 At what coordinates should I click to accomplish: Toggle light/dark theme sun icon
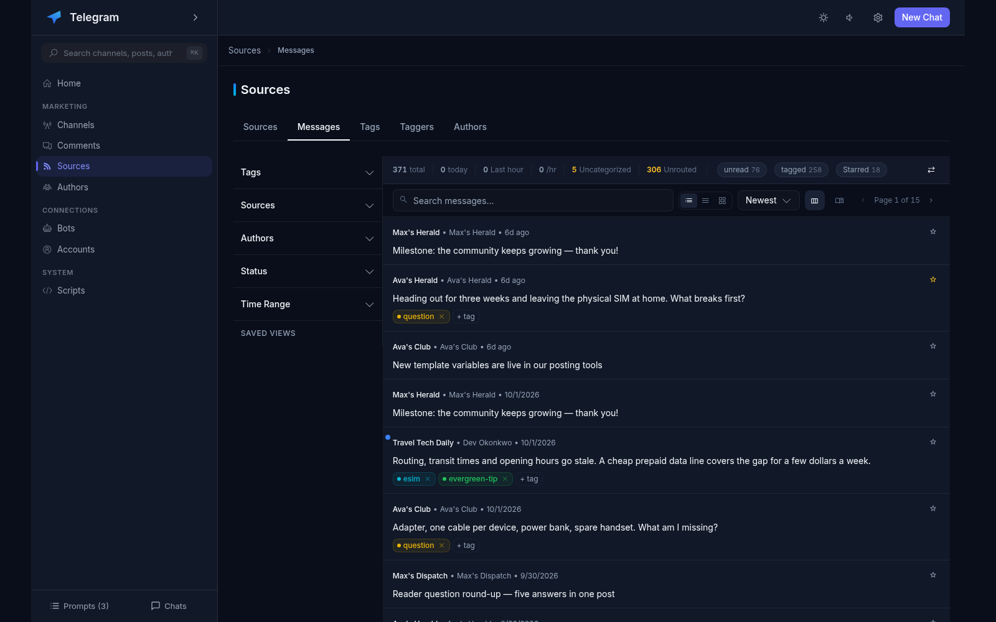click(x=824, y=17)
